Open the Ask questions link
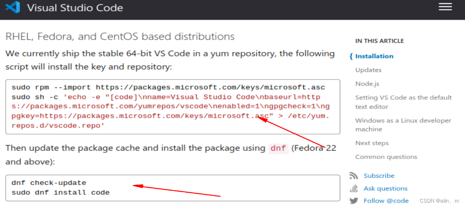465x207 pixels. (x=386, y=189)
